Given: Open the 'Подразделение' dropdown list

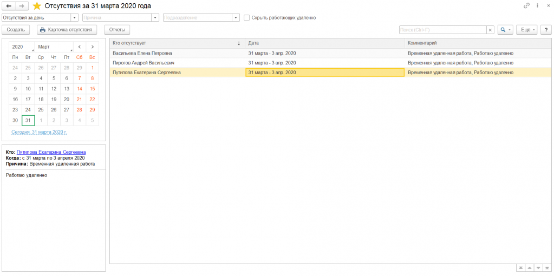Looking at the screenshot, I should pyautogui.click(x=236, y=17).
